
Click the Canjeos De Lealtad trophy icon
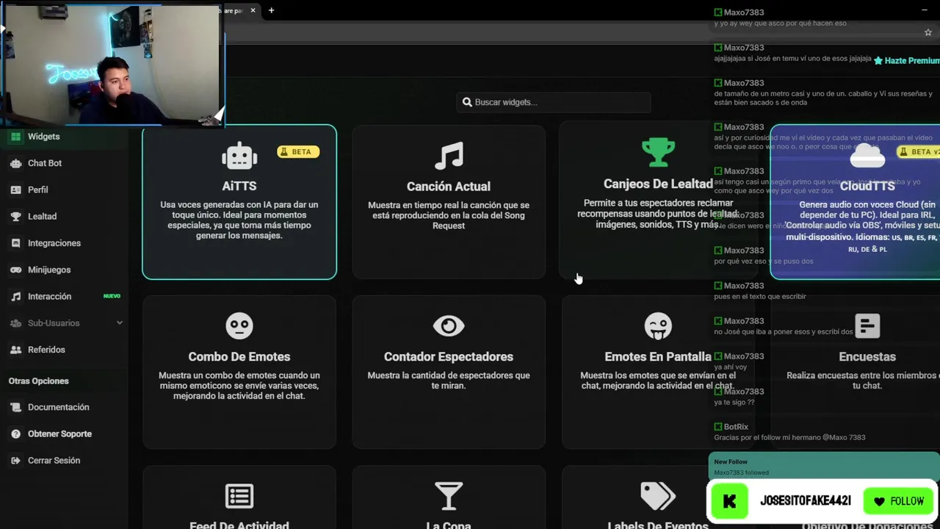(x=658, y=153)
